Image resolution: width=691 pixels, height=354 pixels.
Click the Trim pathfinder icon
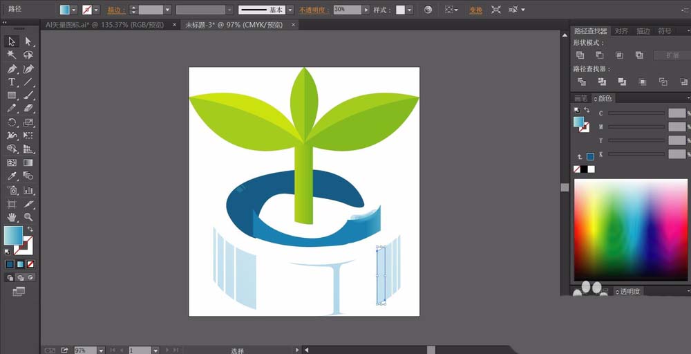tap(602, 82)
